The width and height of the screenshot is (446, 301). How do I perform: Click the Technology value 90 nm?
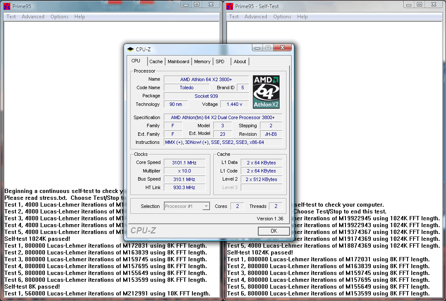176,104
